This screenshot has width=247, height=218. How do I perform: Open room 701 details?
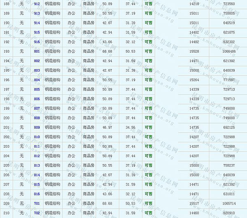click(37, 204)
